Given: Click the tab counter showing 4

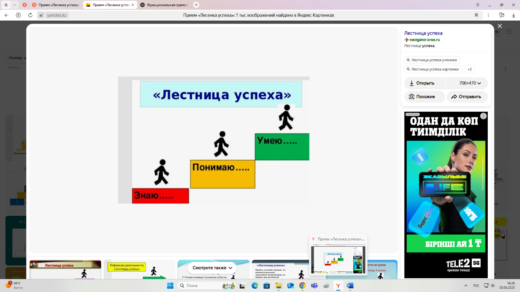Looking at the screenshot, I should 6,5.
